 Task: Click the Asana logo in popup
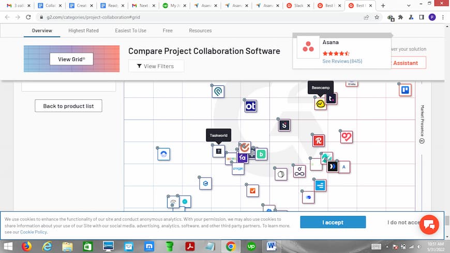click(x=308, y=47)
